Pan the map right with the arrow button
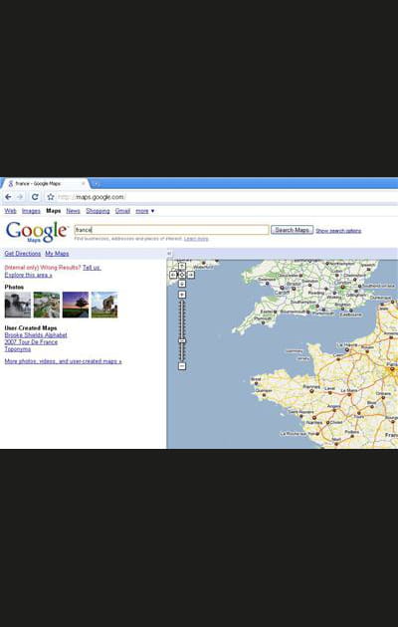This screenshot has width=398, height=627. [x=191, y=275]
